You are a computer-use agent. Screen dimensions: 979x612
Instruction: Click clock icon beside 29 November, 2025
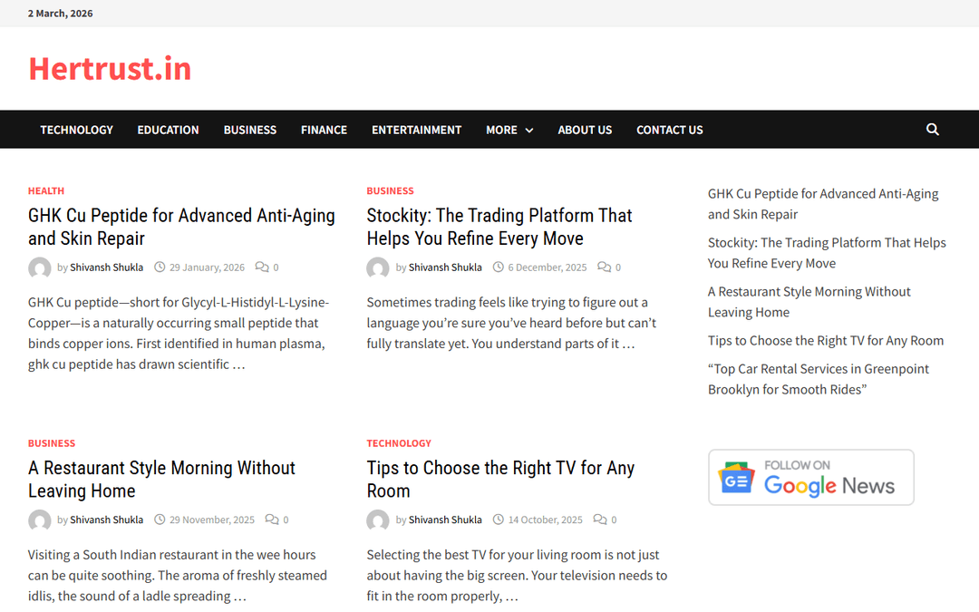pos(160,520)
